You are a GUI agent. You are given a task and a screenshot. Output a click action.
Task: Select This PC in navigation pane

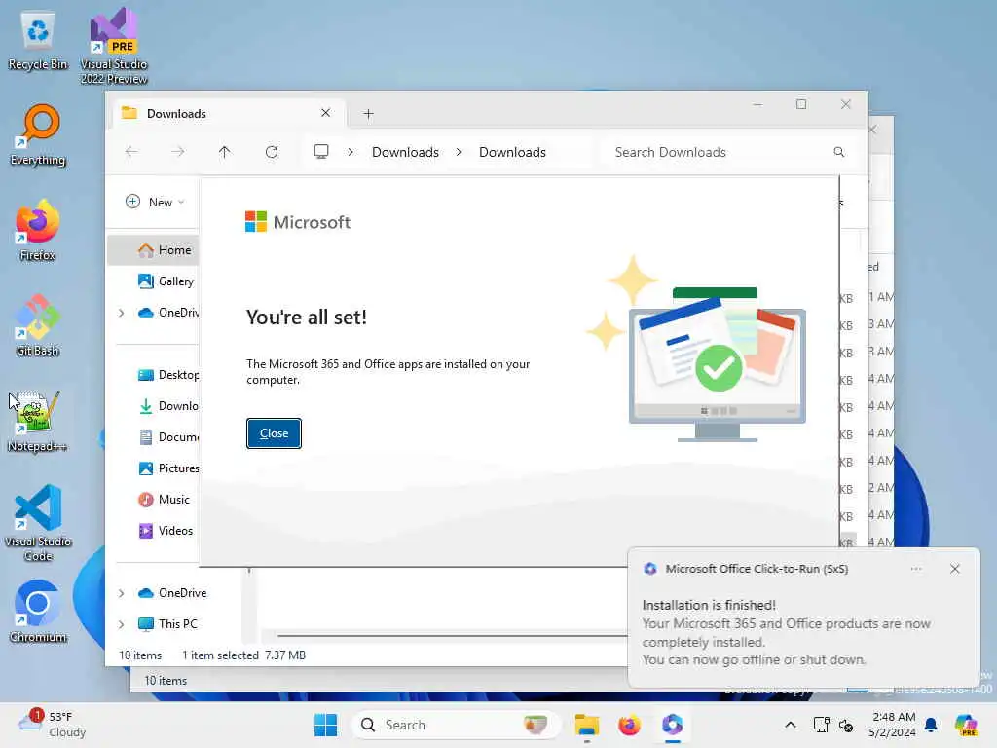pyautogui.click(x=167, y=624)
